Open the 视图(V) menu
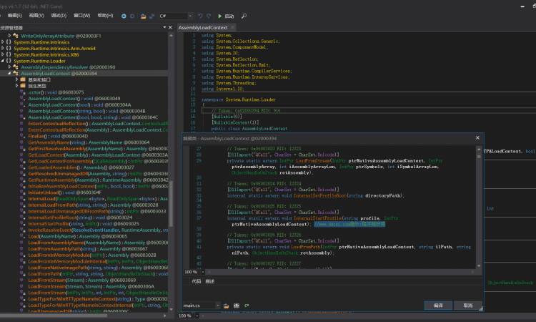Screen dimensions: 536x322 coord(36,16)
